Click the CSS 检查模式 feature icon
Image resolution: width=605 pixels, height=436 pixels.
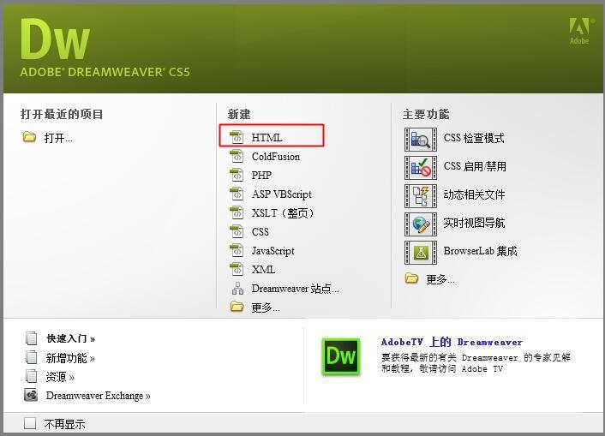[x=421, y=140]
